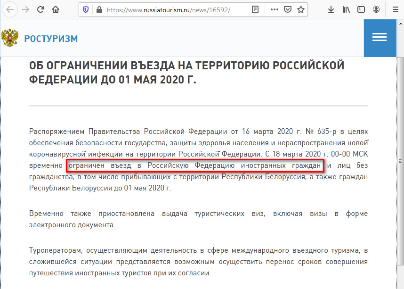Open Firefox application hamburger menu
404x289 pixels.
[x=395, y=9]
